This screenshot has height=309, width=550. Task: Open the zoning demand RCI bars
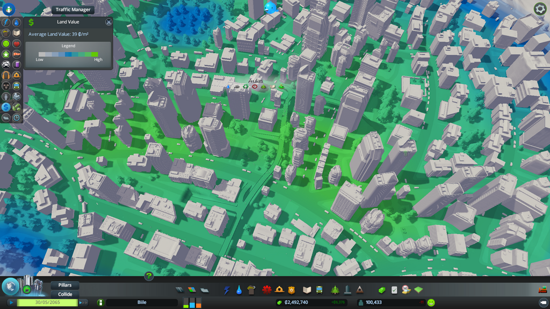tap(192, 303)
